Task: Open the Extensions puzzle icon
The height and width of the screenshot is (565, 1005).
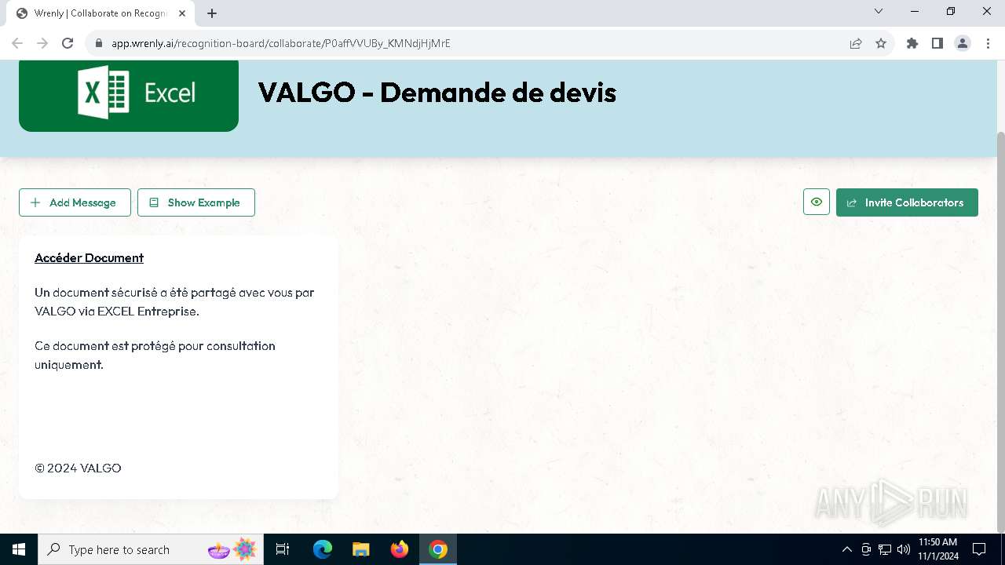Action: (912, 43)
